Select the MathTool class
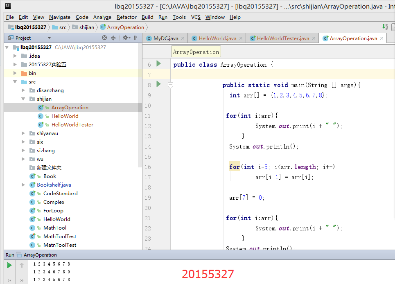The width and height of the screenshot is (395, 284). pyautogui.click(x=55, y=228)
